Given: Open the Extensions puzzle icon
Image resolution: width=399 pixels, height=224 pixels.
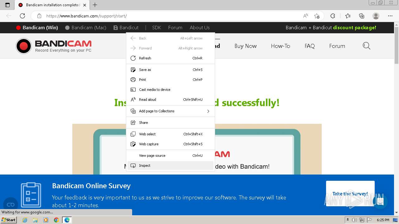Looking at the screenshot, I should 333,16.
